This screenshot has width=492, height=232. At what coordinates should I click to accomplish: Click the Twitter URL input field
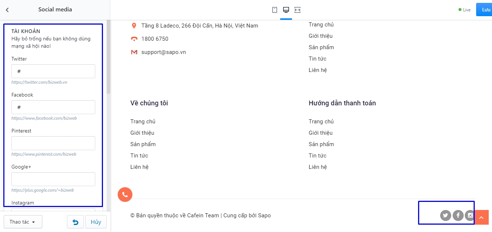(x=53, y=71)
